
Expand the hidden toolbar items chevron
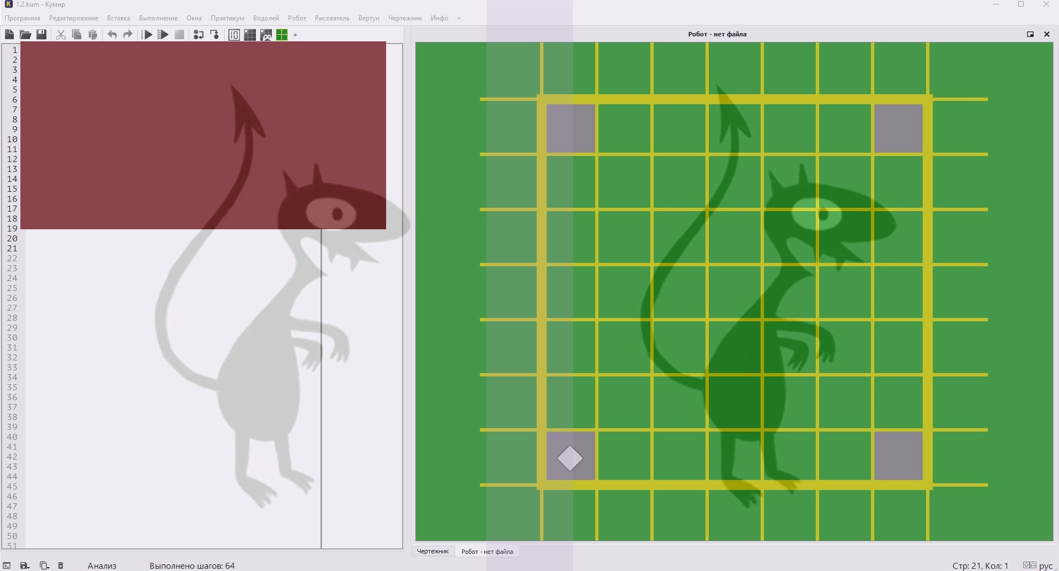295,35
